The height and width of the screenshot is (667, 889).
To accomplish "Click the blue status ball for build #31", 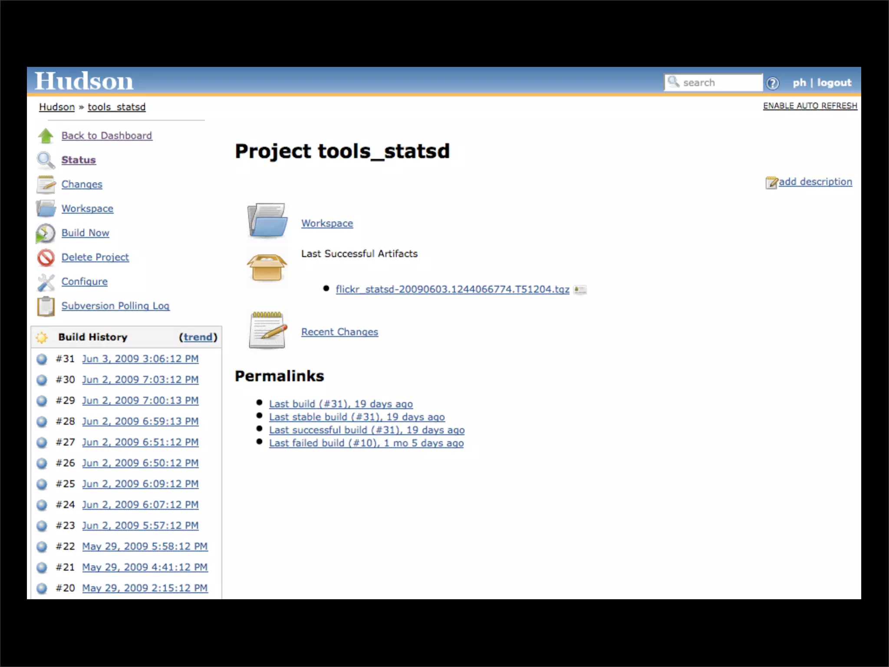I will (42, 359).
